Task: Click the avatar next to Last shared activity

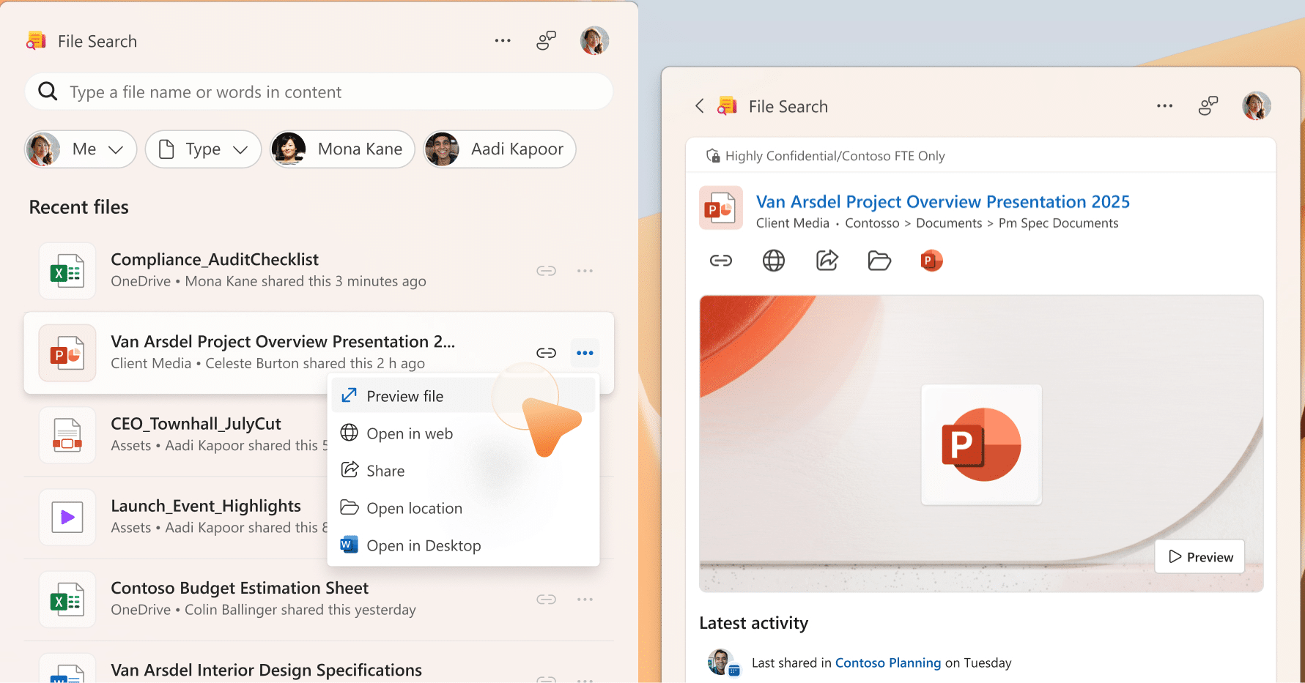Action: pyautogui.click(x=722, y=663)
